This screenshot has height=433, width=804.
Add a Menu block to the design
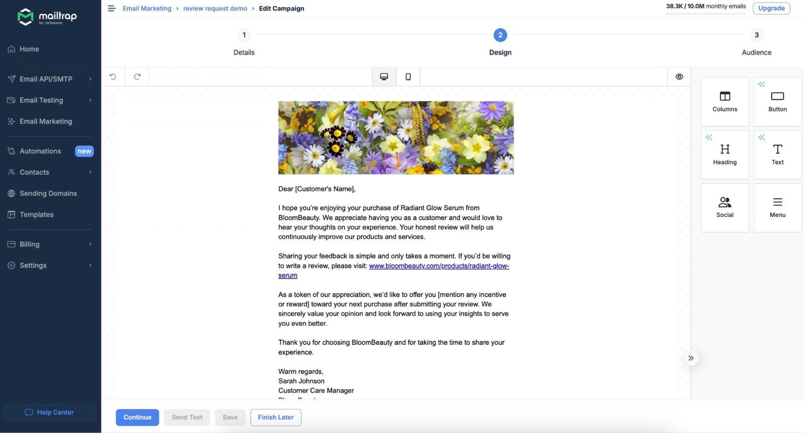point(777,206)
